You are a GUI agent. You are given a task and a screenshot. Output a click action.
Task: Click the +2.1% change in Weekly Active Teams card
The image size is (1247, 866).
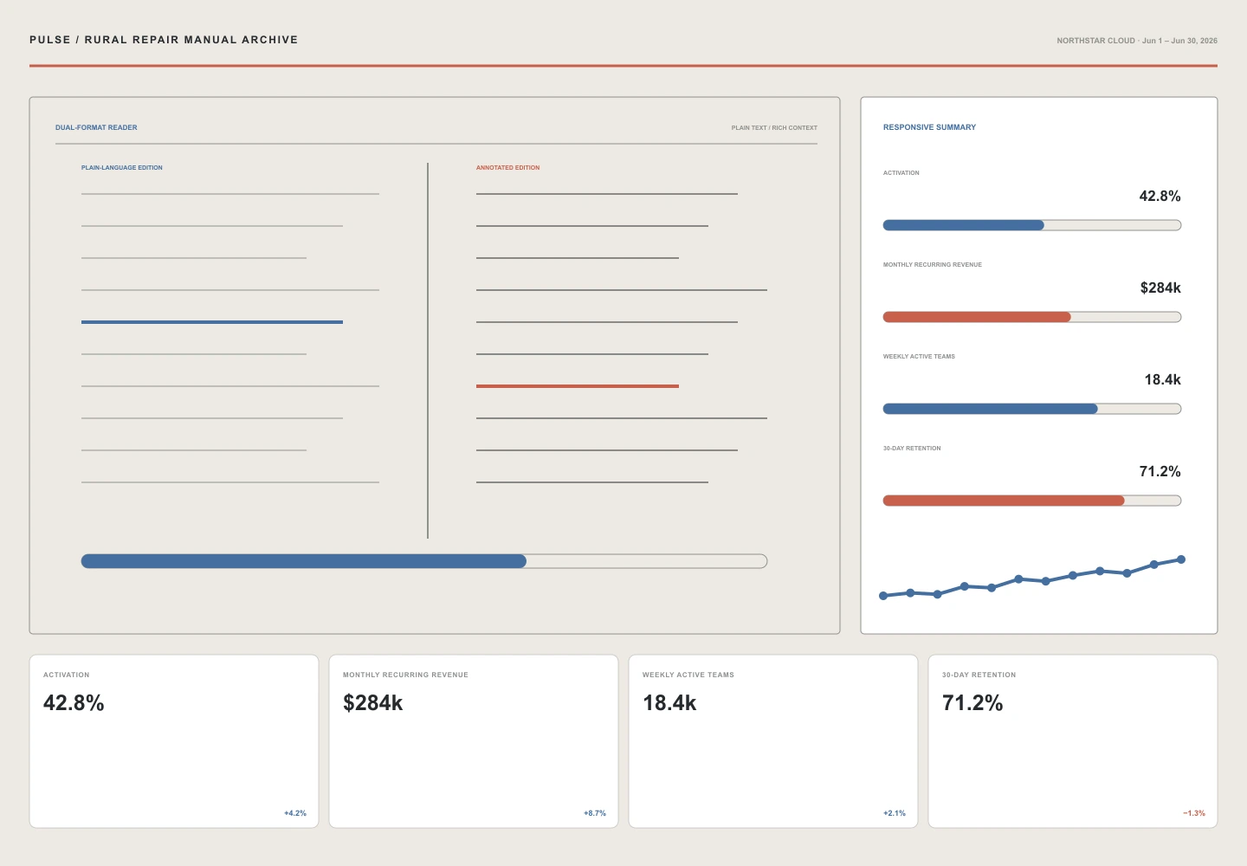(895, 813)
